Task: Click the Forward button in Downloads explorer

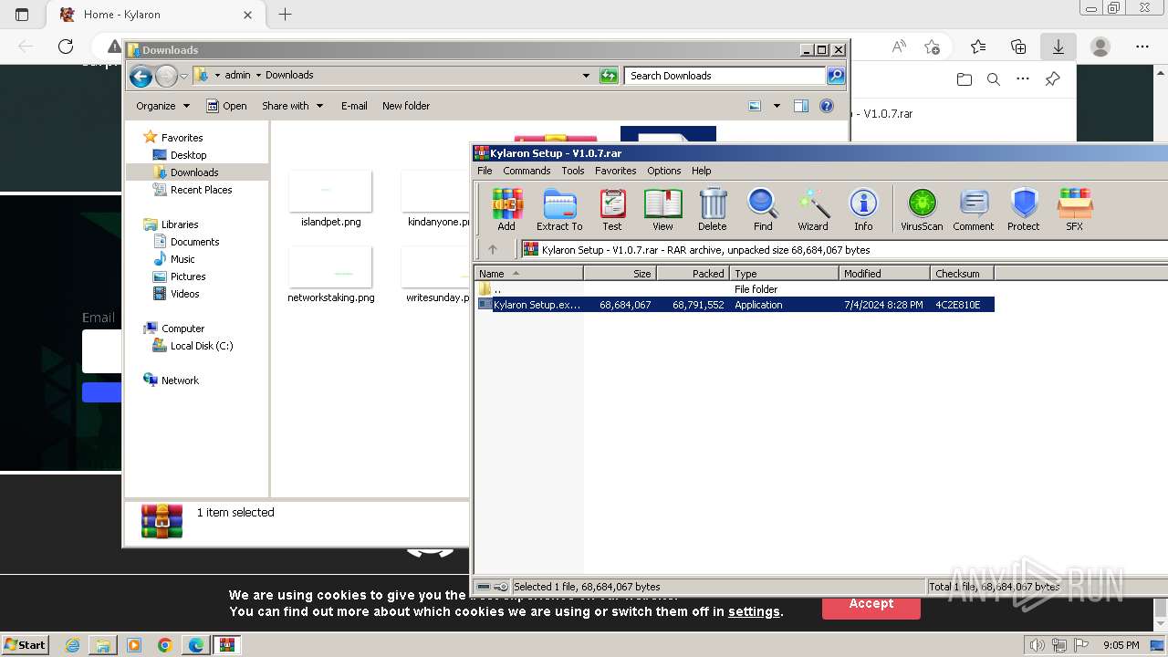Action: pyautogui.click(x=166, y=76)
